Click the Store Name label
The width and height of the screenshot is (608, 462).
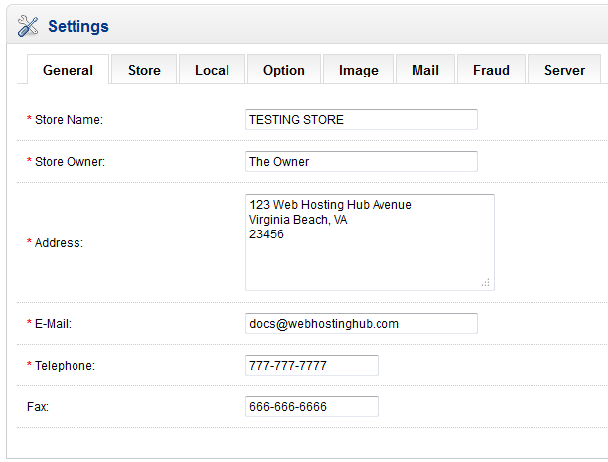click(x=69, y=120)
